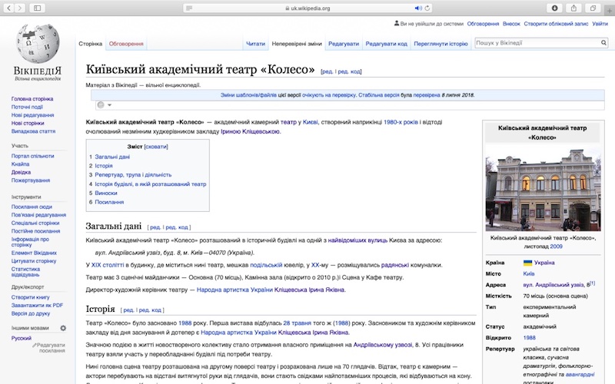Open the Пожертвування link
Viewport: 615px width, 384px height.
click(x=31, y=180)
